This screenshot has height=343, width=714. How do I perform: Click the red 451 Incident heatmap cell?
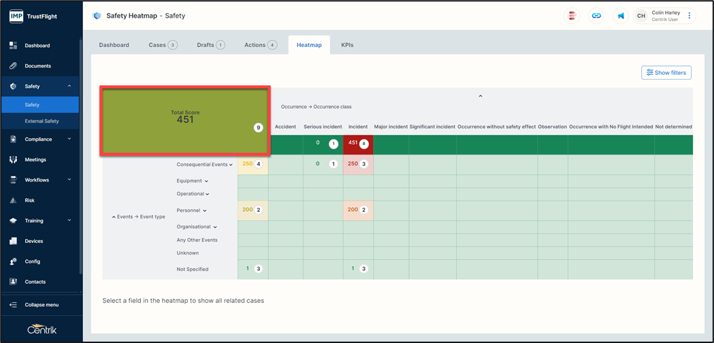pos(358,144)
